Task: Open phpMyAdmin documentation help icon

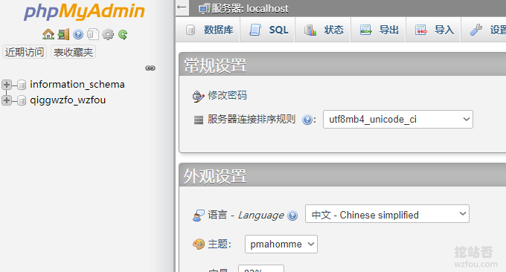Action: click(x=78, y=34)
